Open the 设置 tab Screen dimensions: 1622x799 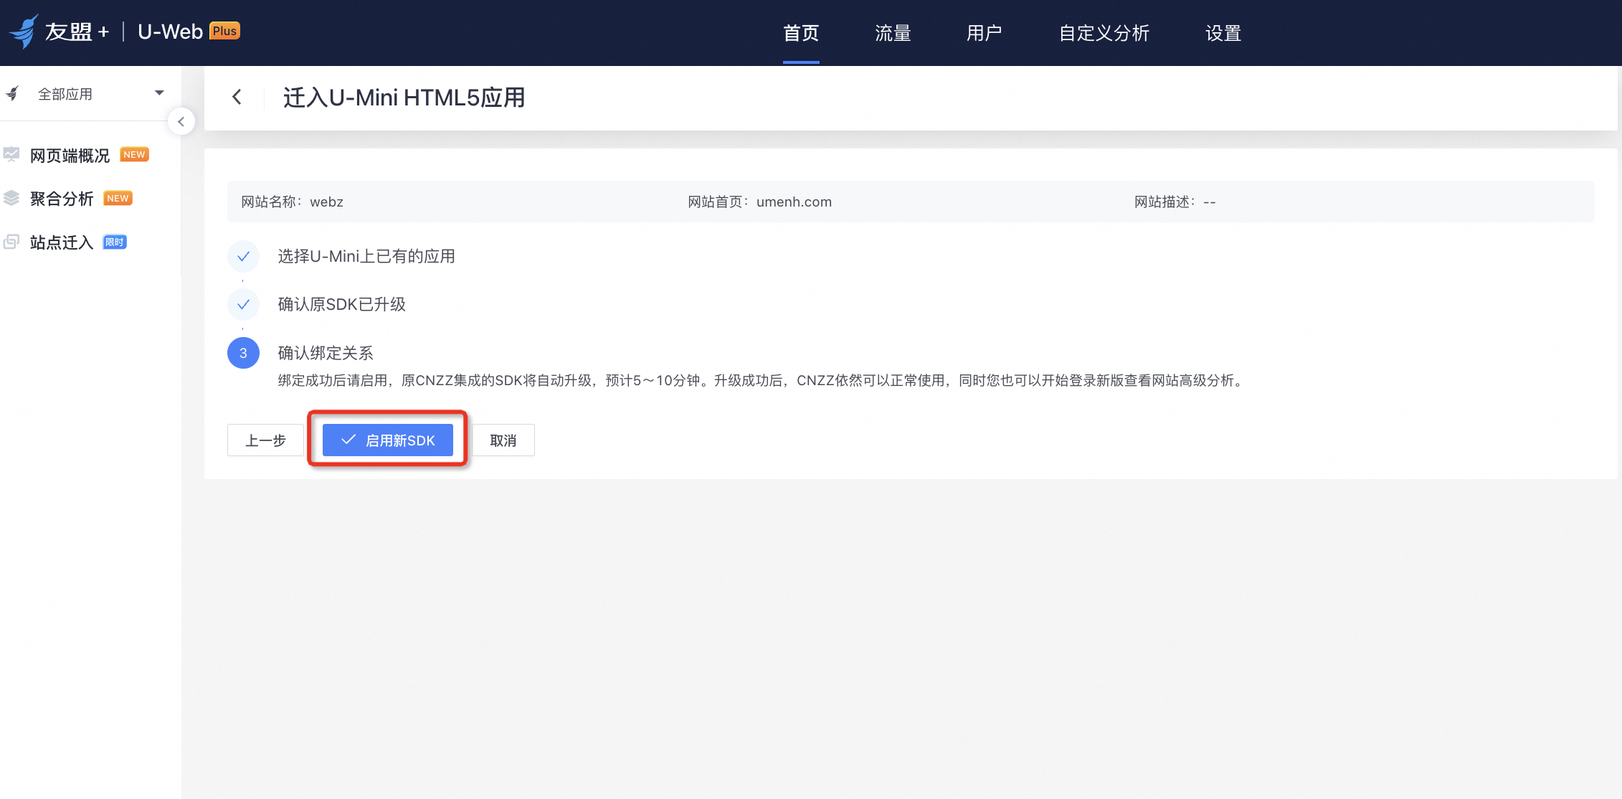[1223, 33]
